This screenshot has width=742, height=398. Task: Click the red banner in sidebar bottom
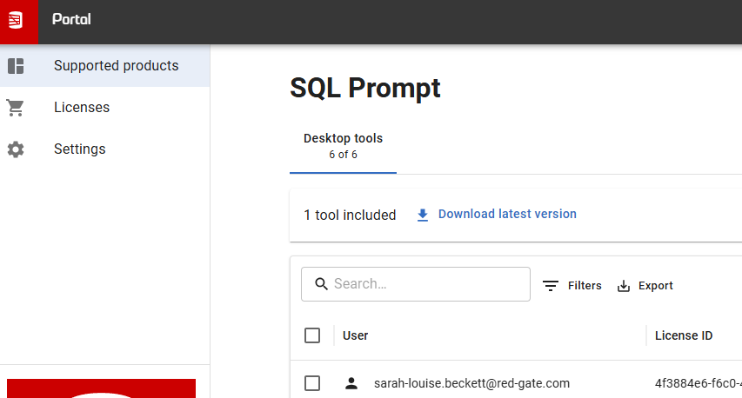(101, 388)
